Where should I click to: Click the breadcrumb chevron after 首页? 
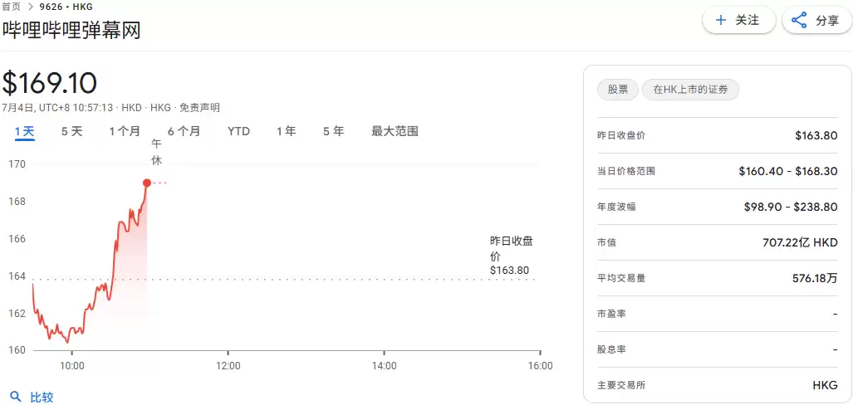tap(31, 7)
